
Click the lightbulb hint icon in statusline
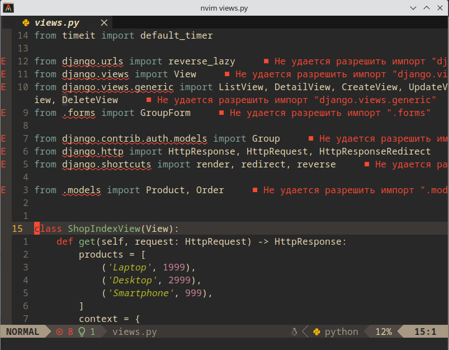tap(82, 332)
